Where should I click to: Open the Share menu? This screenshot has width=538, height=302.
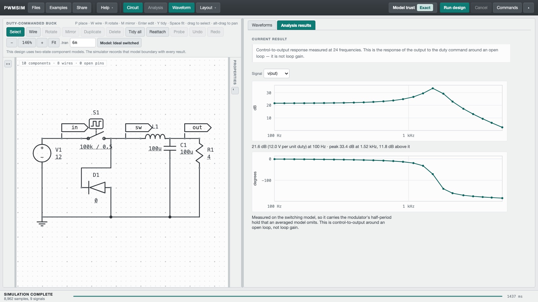tap(82, 8)
